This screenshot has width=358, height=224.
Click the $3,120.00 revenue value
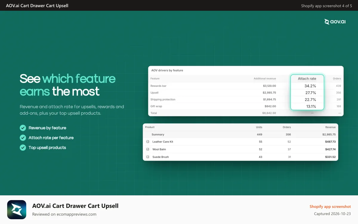pyautogui.click(x=269, y=86)
